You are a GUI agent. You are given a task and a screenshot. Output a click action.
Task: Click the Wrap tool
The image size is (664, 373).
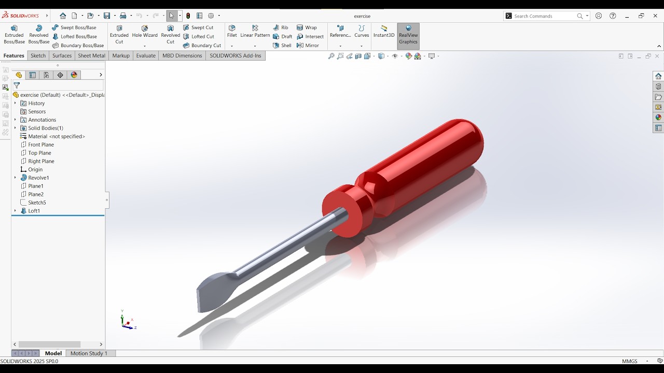point(307,27)
